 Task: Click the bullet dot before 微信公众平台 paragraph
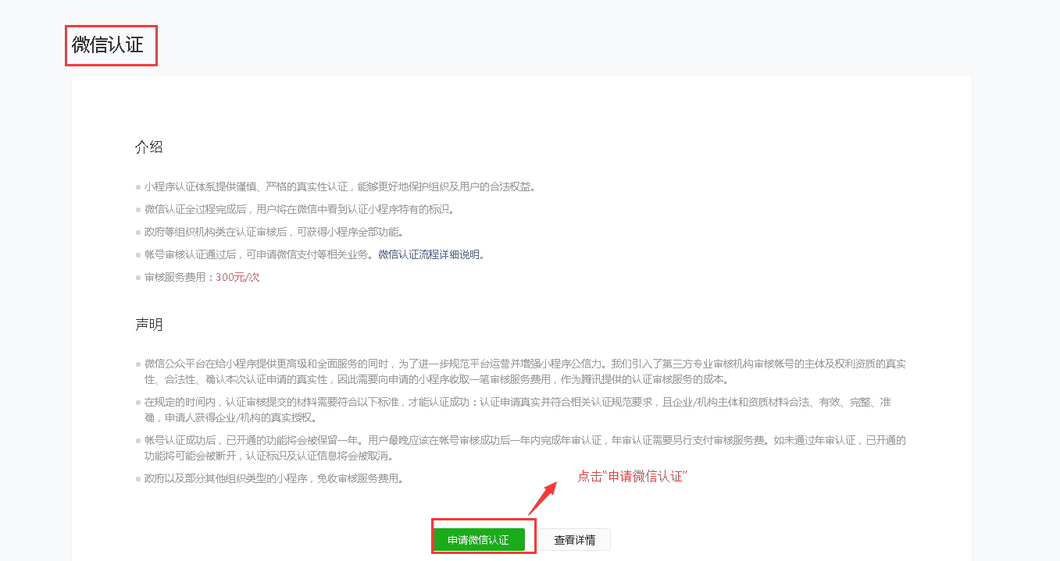(x=138, y=364)
